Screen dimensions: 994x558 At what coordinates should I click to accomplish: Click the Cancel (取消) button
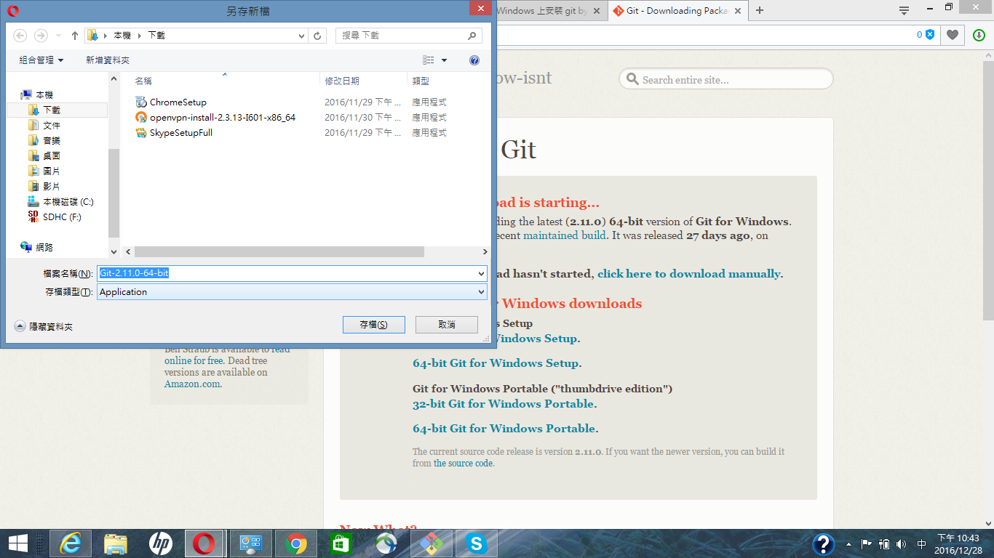click(x=447, y=325)
